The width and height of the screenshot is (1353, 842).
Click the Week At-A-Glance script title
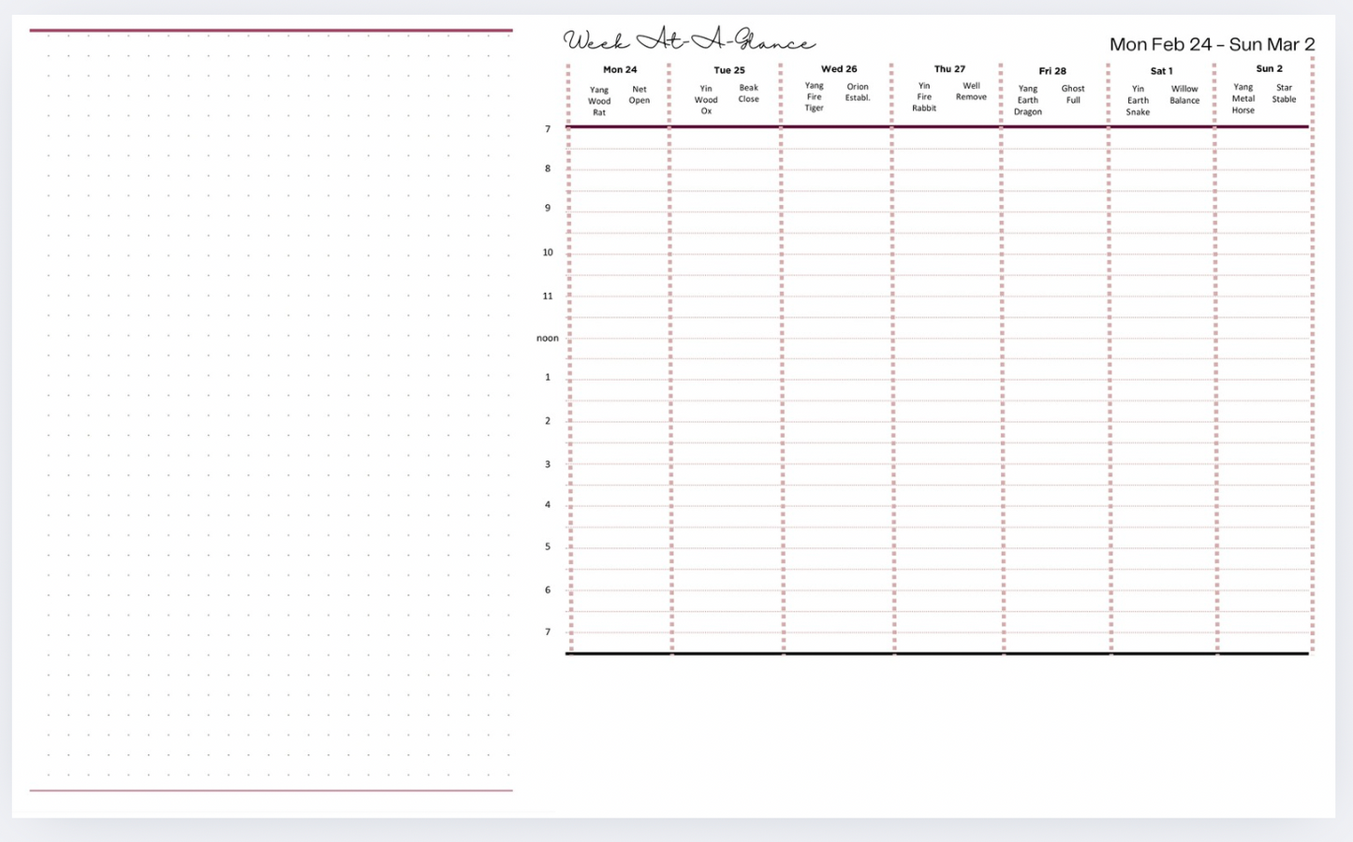[689, 40]
